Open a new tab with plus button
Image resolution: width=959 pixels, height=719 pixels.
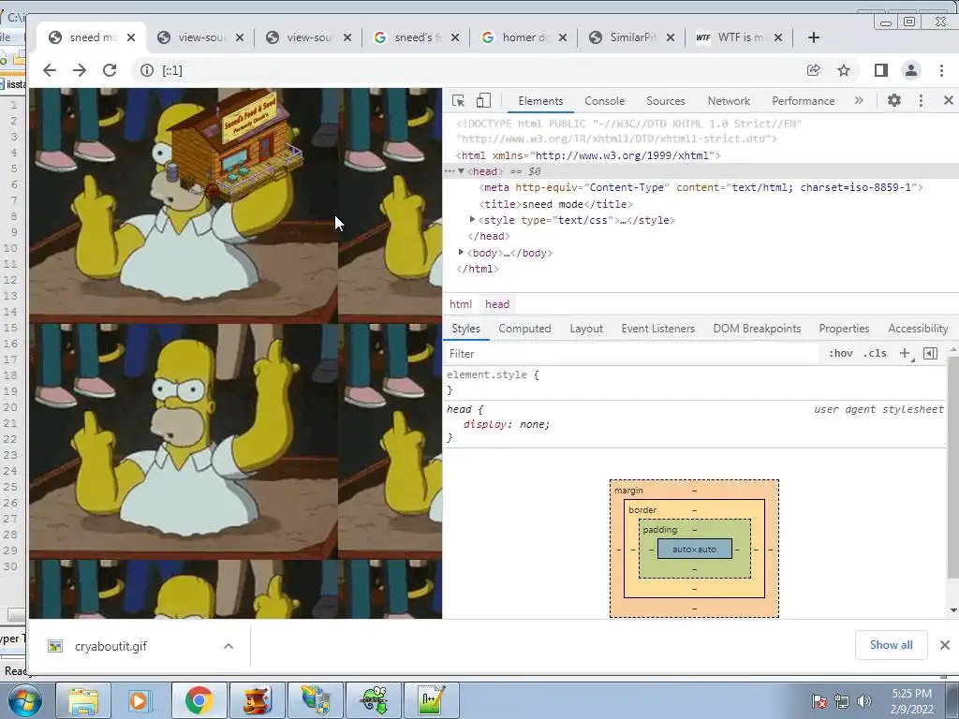pyautogui.click(x=814, y=37)
